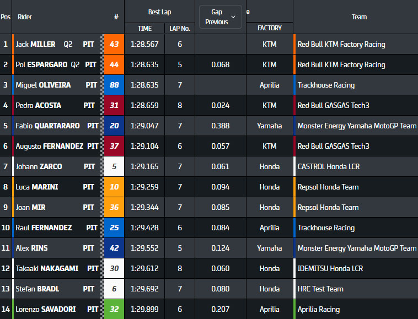Select rider Luca MARINI's name

pos(36,187)
